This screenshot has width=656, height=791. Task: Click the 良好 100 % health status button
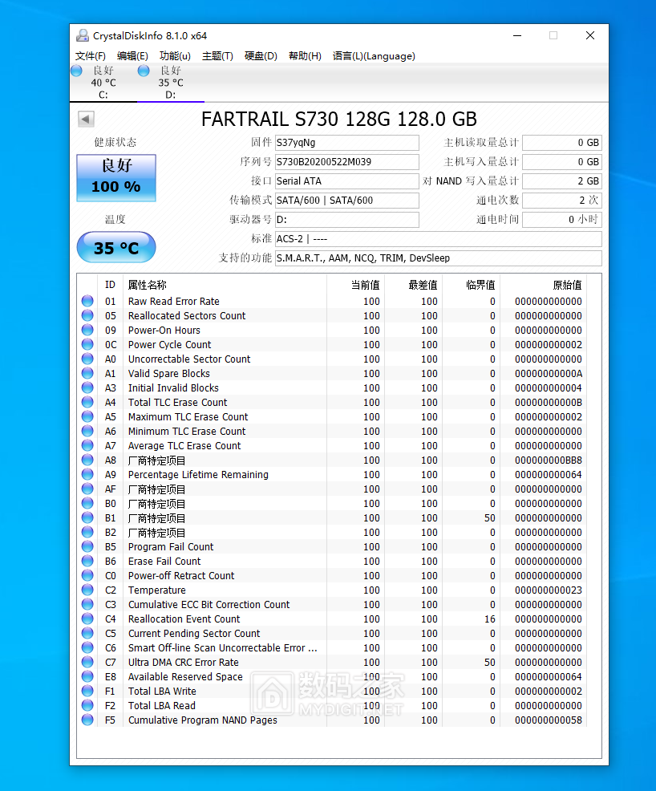[116, 178]
